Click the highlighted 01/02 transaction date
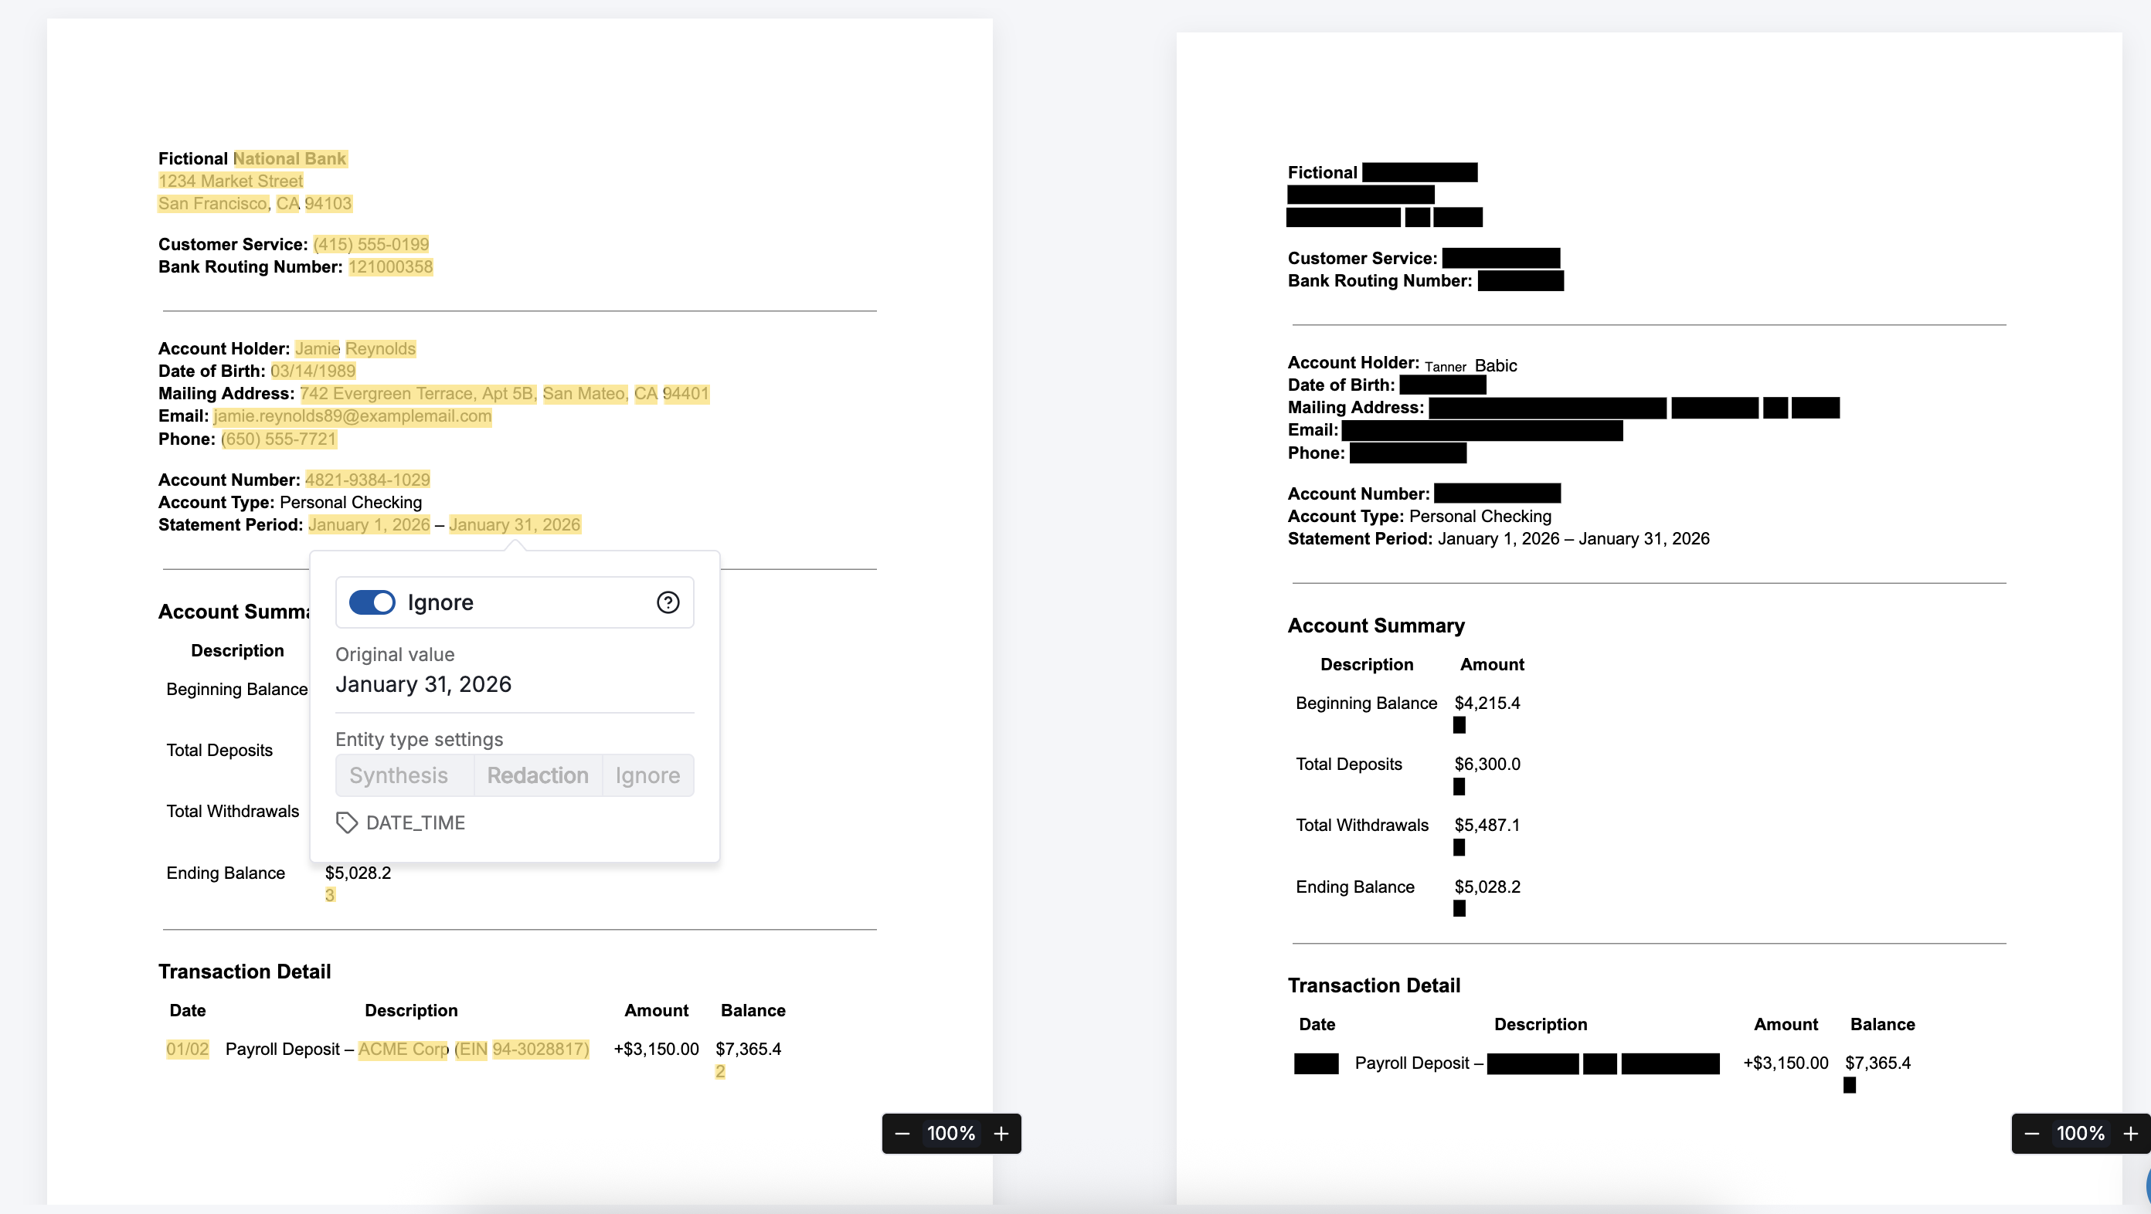 point(187,1049)
